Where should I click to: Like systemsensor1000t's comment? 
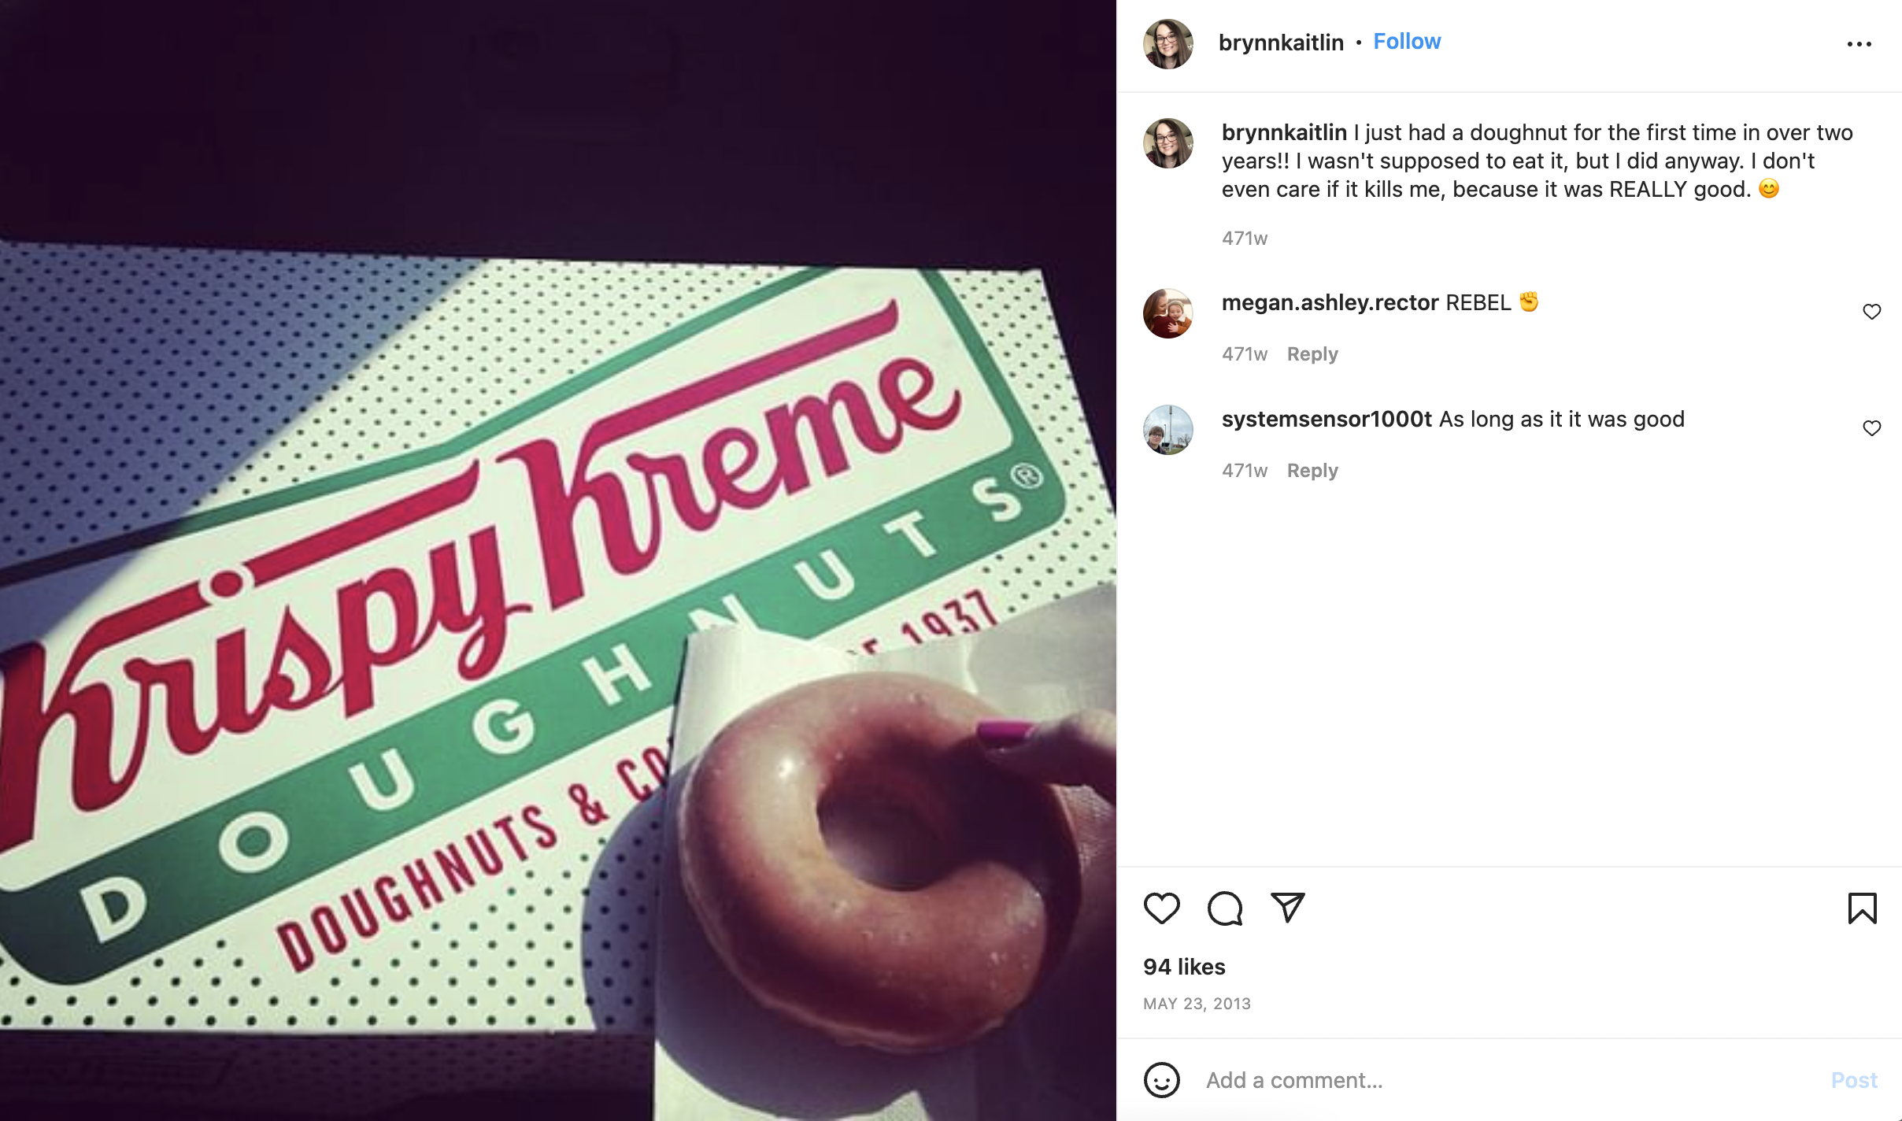pos(1872,428)
